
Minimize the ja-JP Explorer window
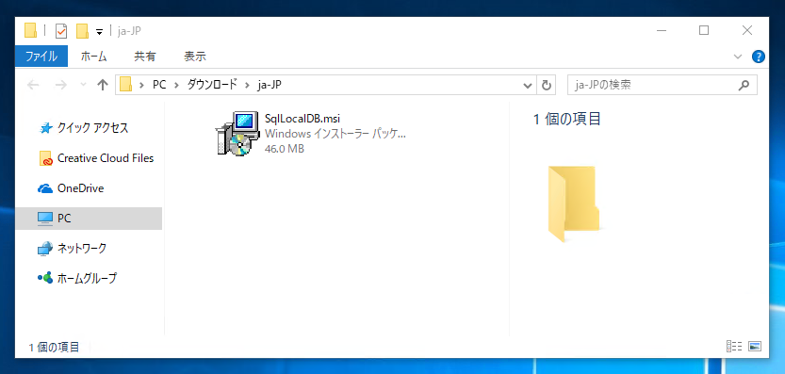[x=662, y=30]
